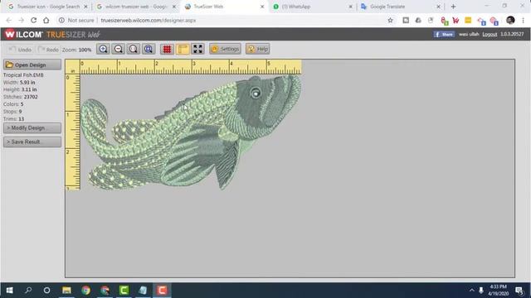Screen dimensions: 531x298
Task: Click the microphone tray icon
Action: click(481, 291)
